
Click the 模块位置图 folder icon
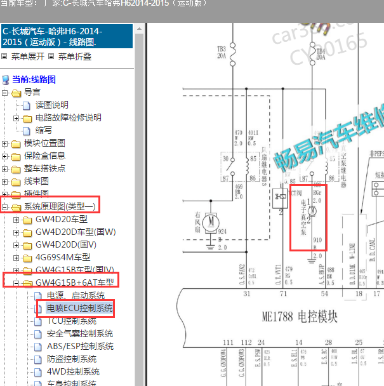pos(16,143)
